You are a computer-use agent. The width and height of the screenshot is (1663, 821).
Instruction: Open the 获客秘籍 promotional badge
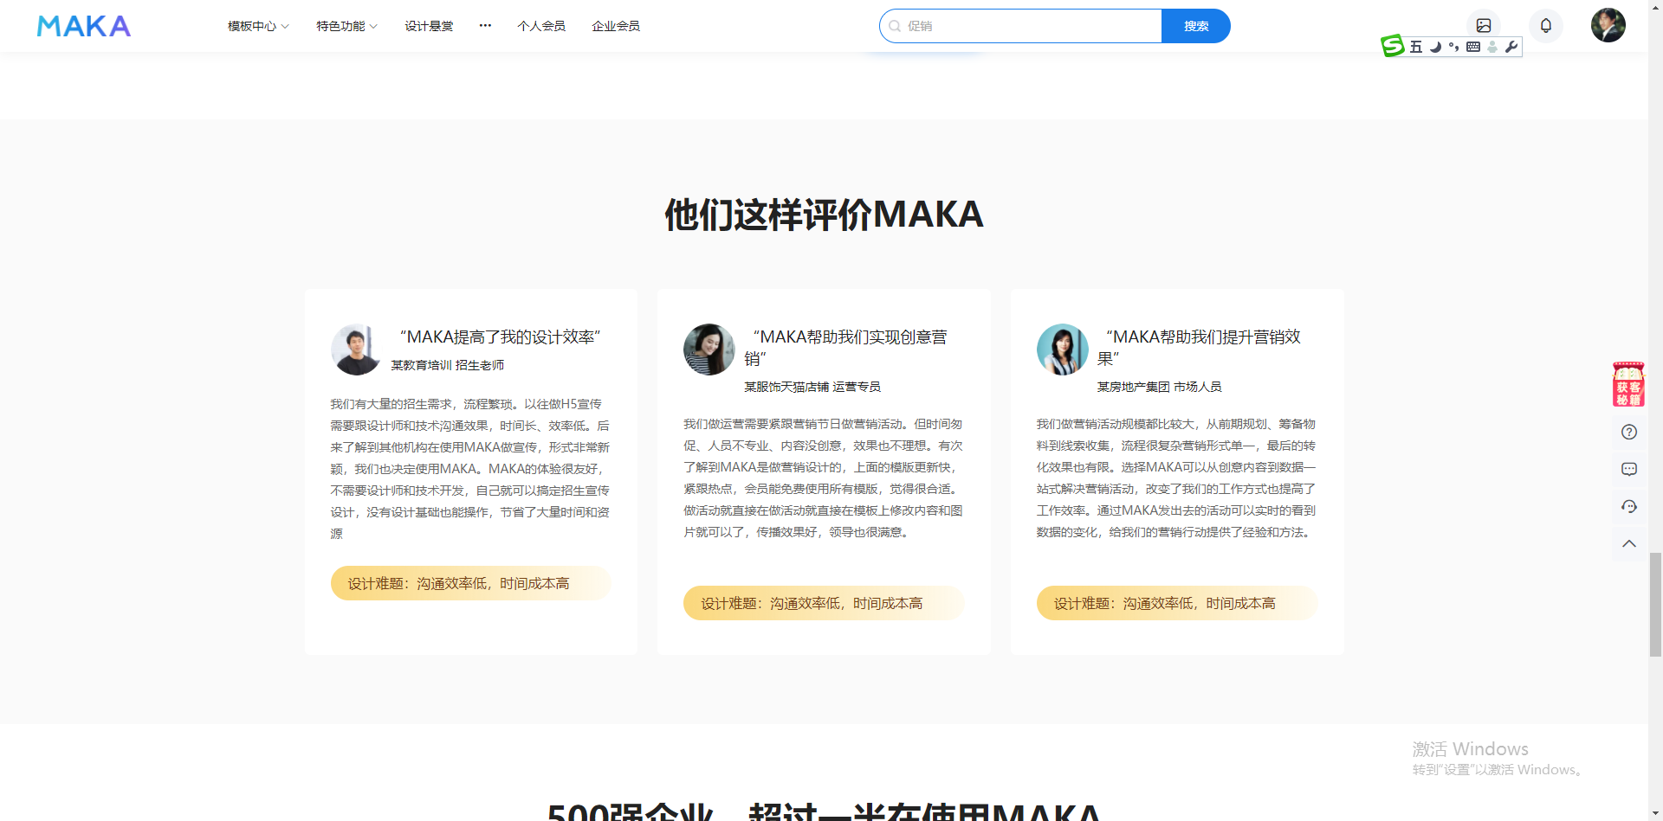pos(1628,384)
